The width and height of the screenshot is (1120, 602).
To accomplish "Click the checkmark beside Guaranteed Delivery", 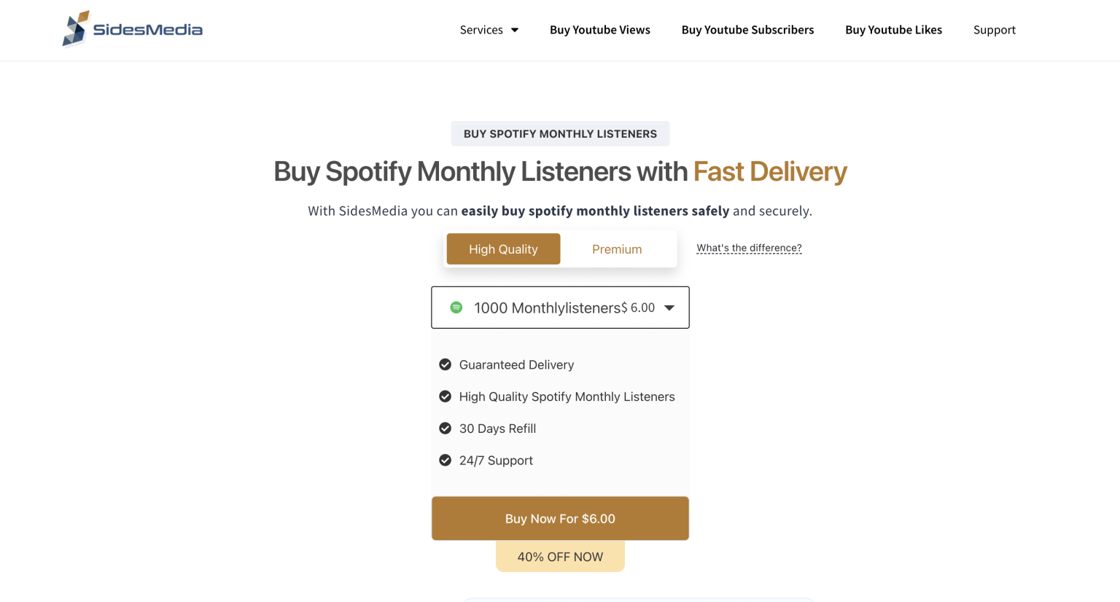I will [446, 364].
